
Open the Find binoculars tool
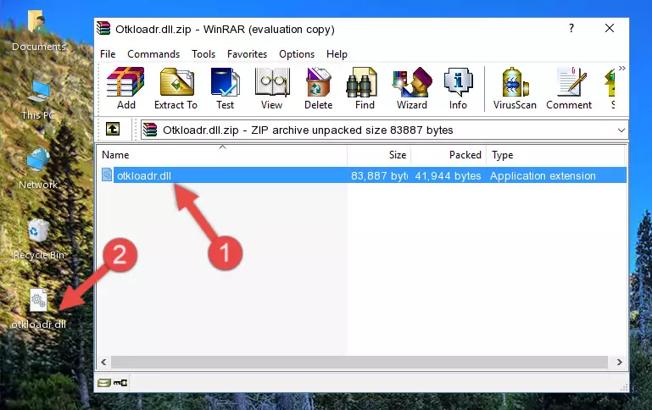click(x=365, y=88)
